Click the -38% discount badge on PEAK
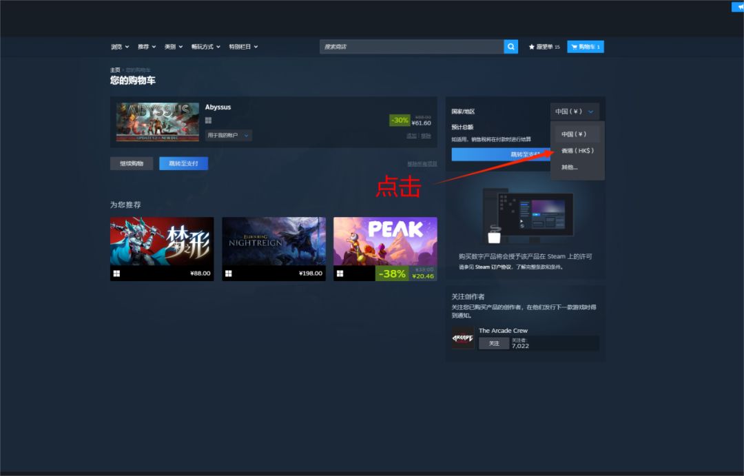 coord(392,273)
